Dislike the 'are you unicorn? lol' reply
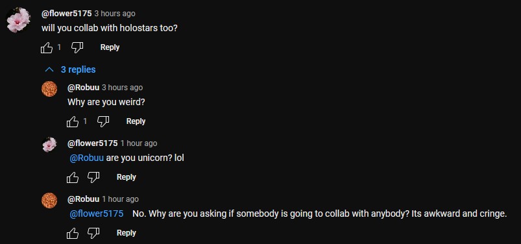Viewport: 521px width, 244px height. (93, 177)
